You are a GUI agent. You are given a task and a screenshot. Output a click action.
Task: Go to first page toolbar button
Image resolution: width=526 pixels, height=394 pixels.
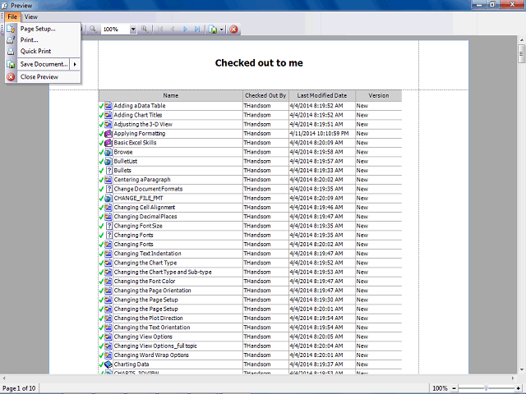click(x=161, y=30)
